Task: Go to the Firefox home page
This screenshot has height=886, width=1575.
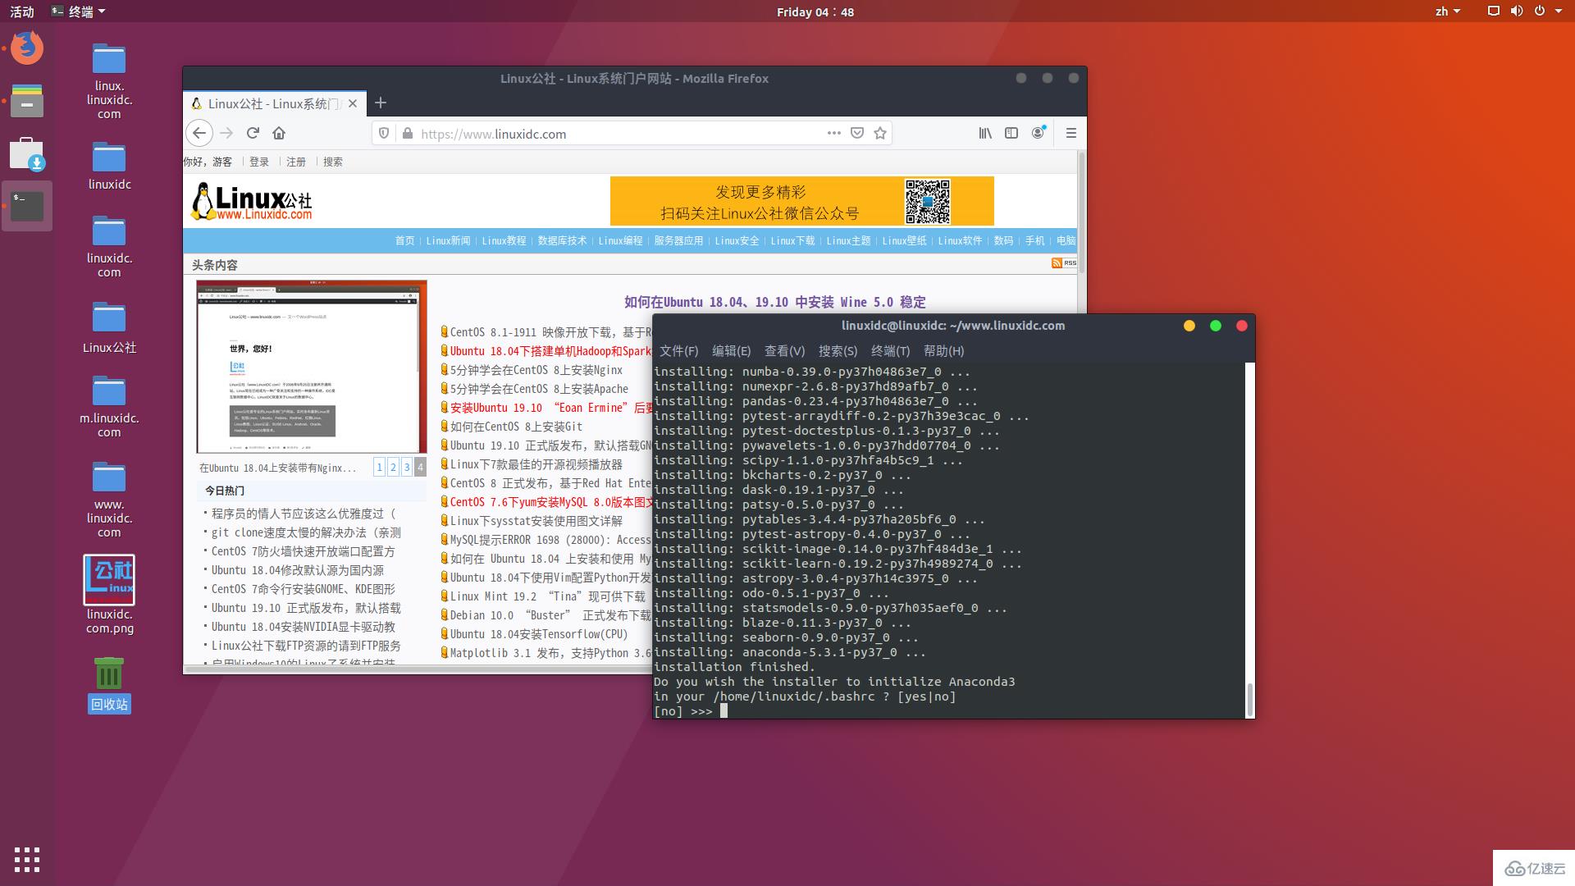Action: click(279, 133)
